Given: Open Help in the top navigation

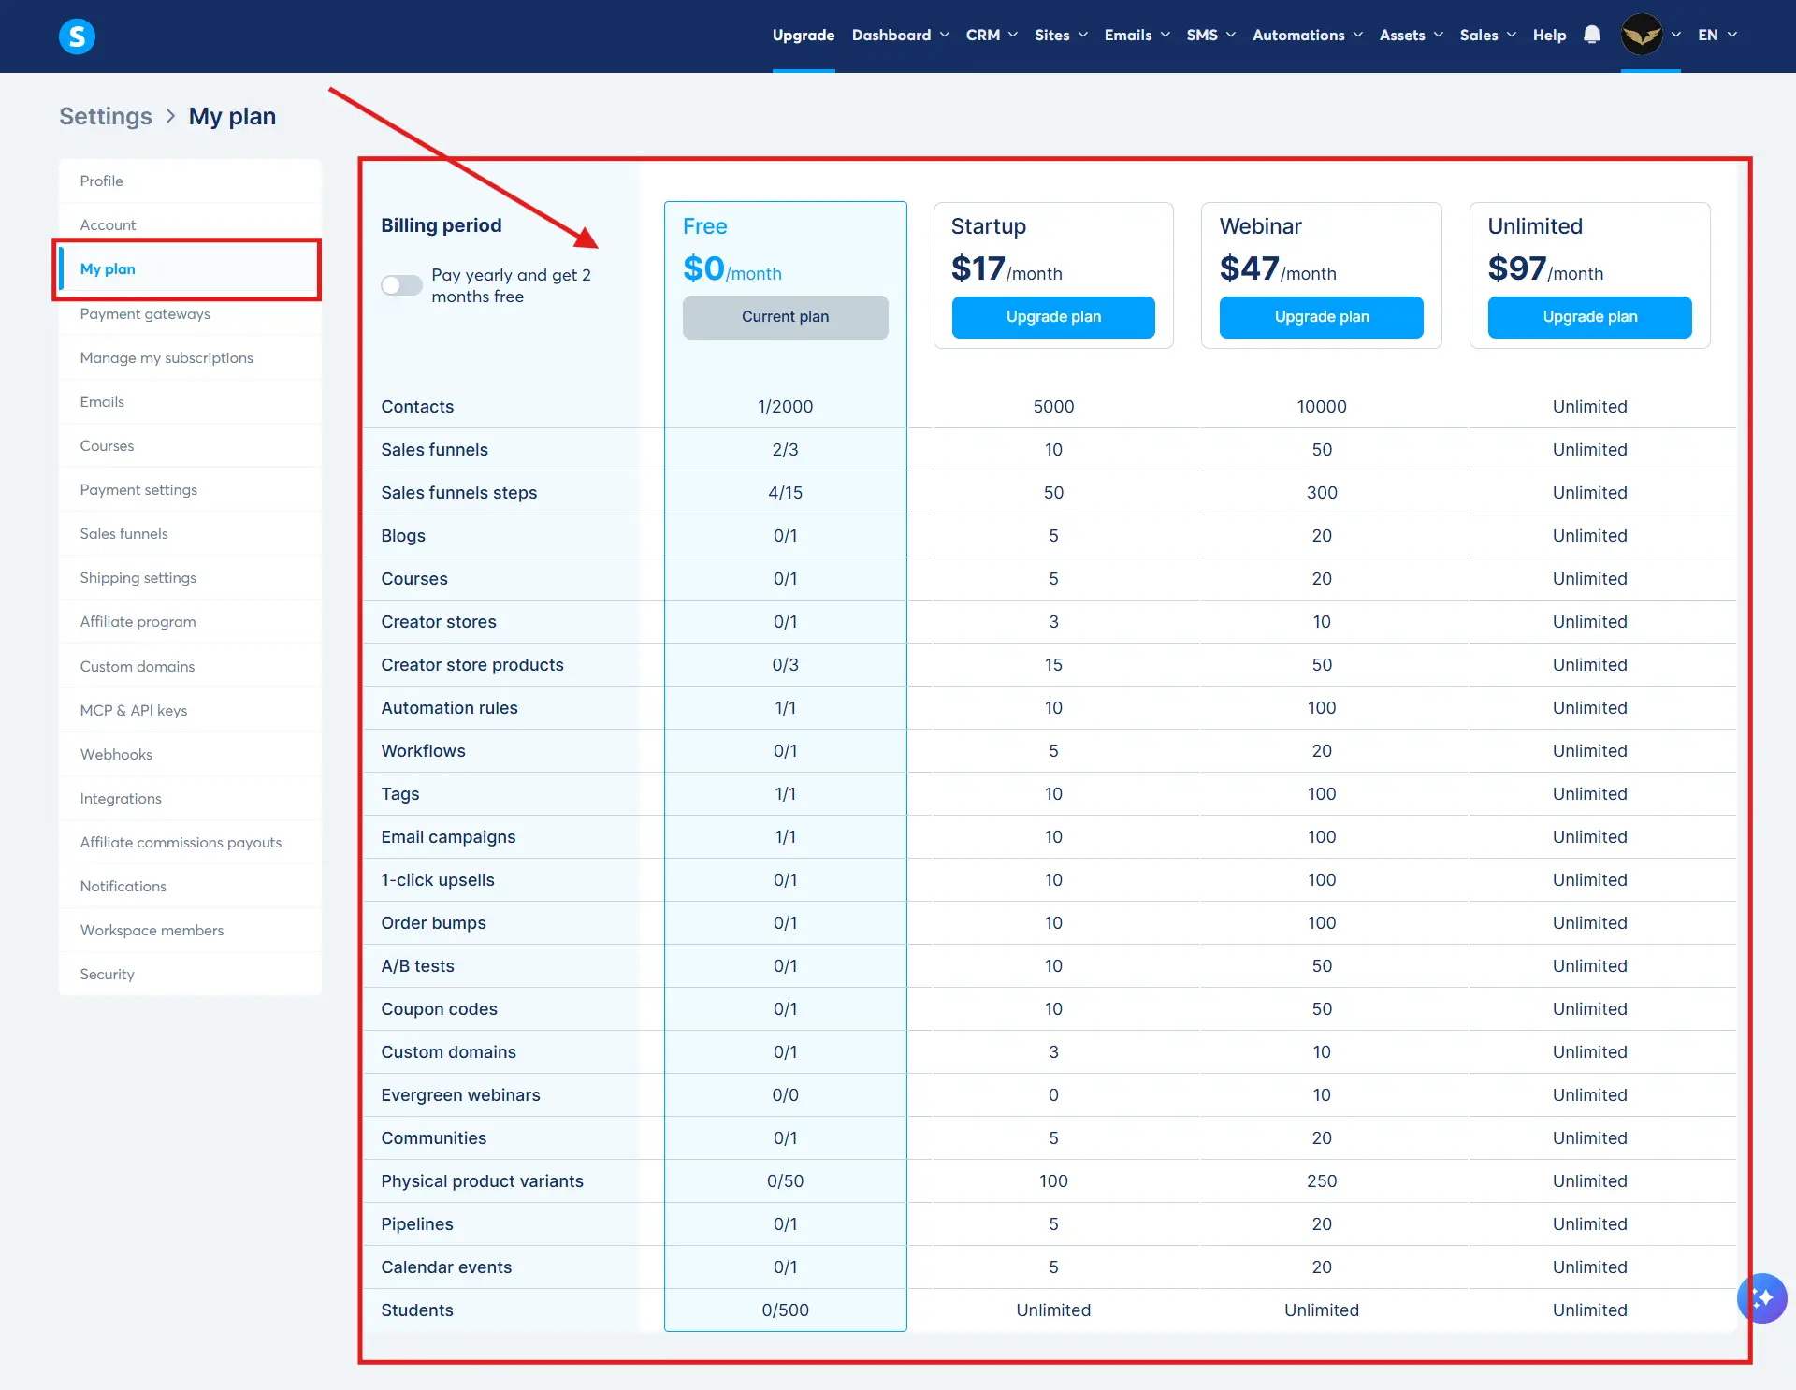Looking at the screenshot, I should point(1549,35).
